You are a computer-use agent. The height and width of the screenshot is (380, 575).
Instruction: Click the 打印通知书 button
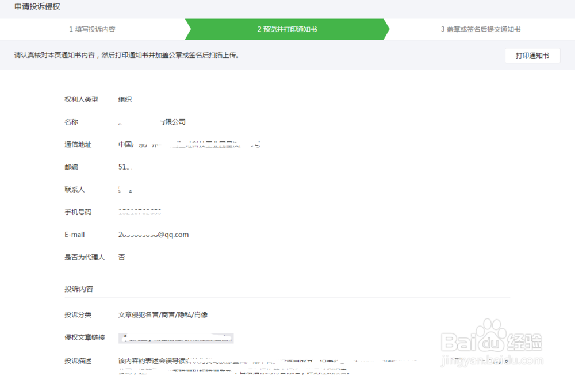(x=532, y=55)
